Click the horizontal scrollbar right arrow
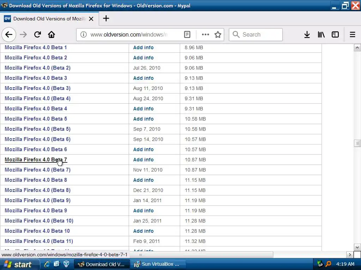This screenshot has width=361, height=270. 350,255
